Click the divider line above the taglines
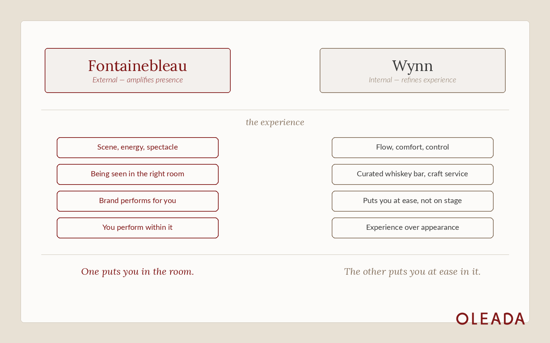Viewport: 550px width, 343px height. 275,255
